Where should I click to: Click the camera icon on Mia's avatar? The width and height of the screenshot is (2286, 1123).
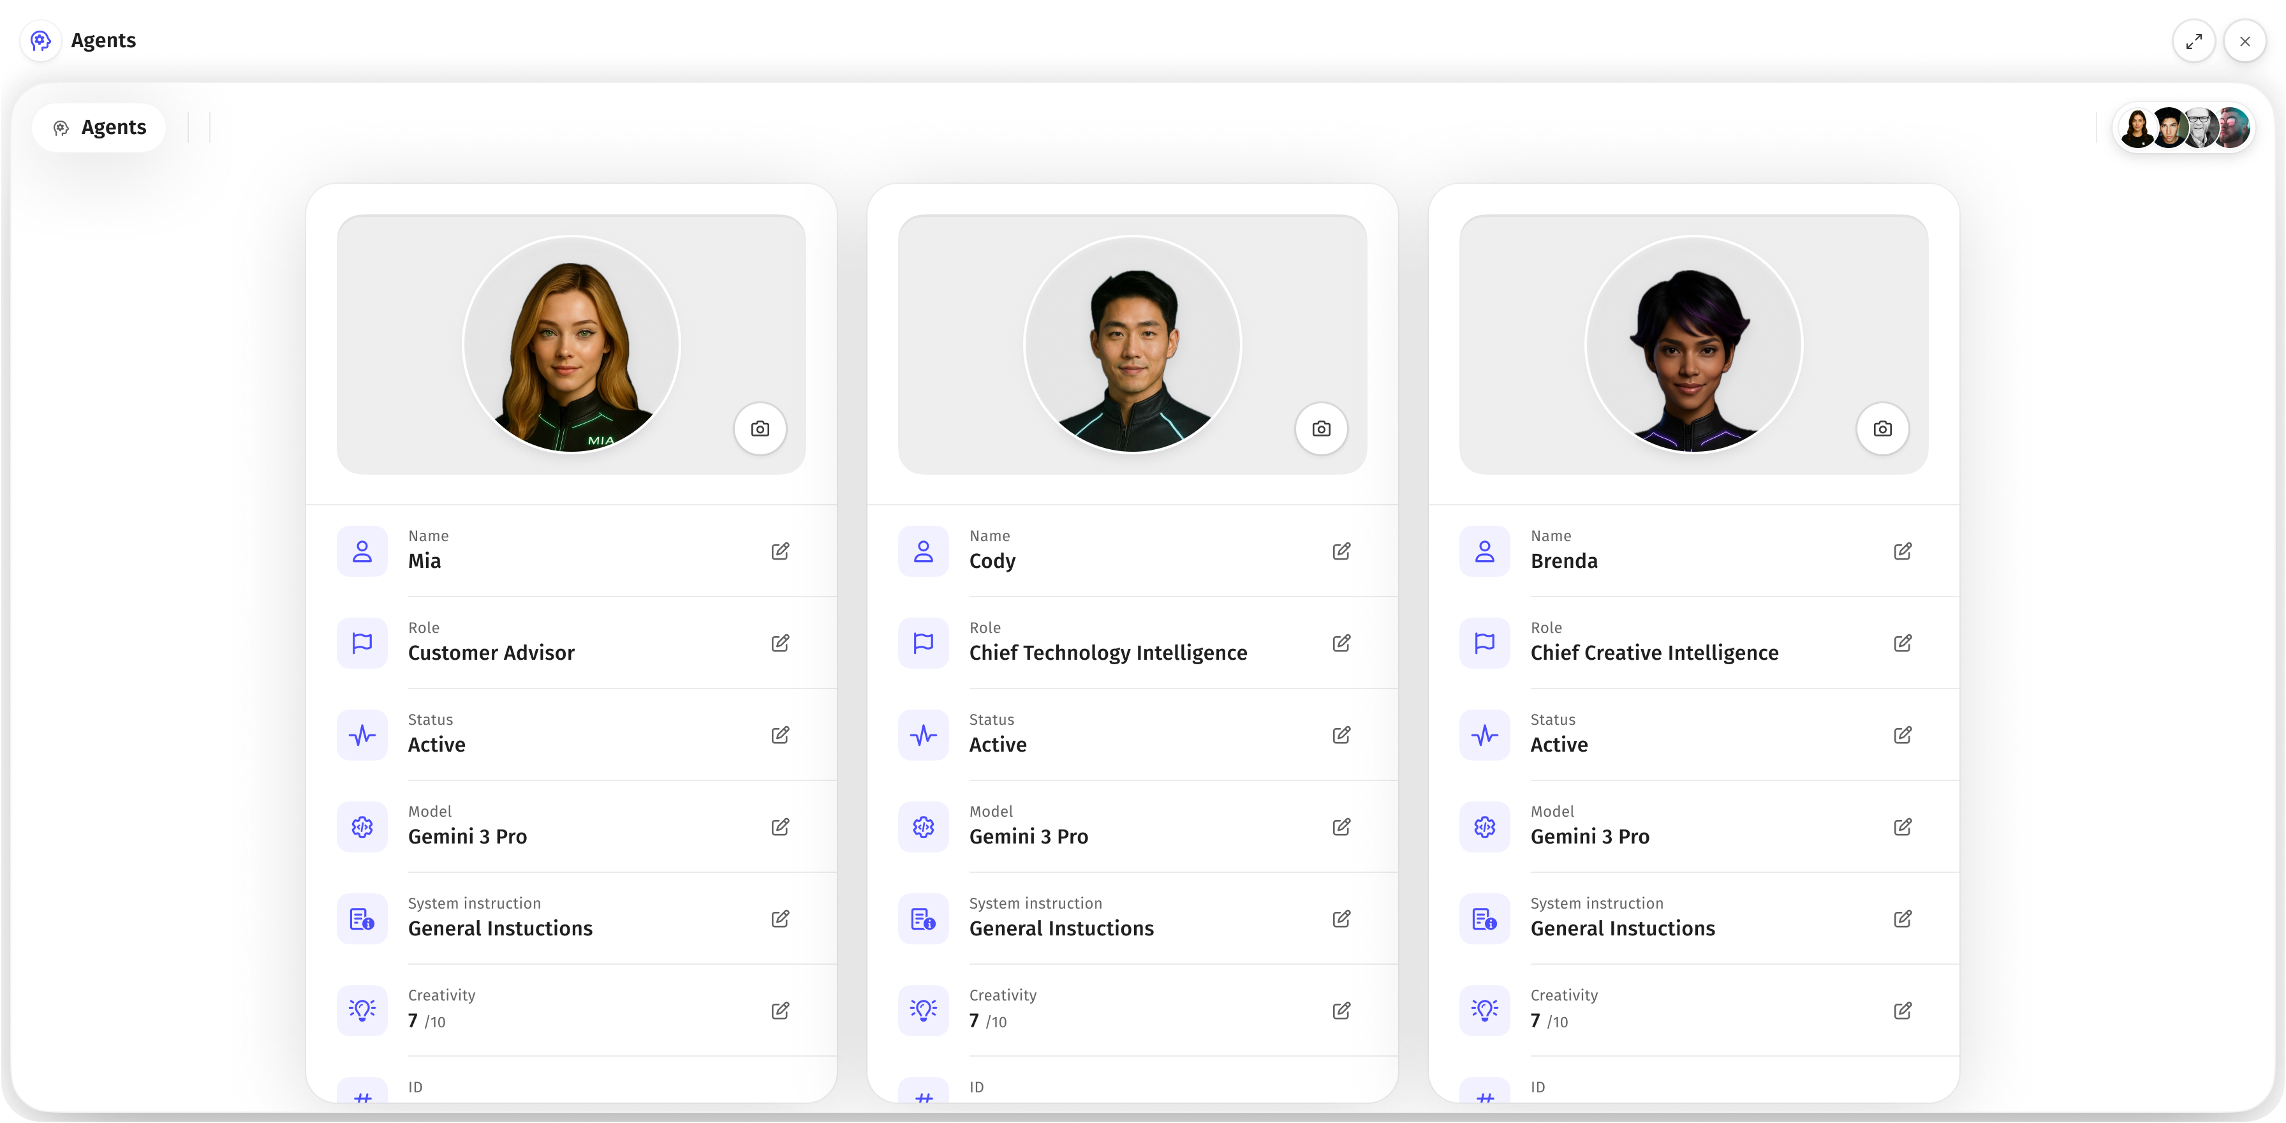pyautogui.click(x=760, y=429)
